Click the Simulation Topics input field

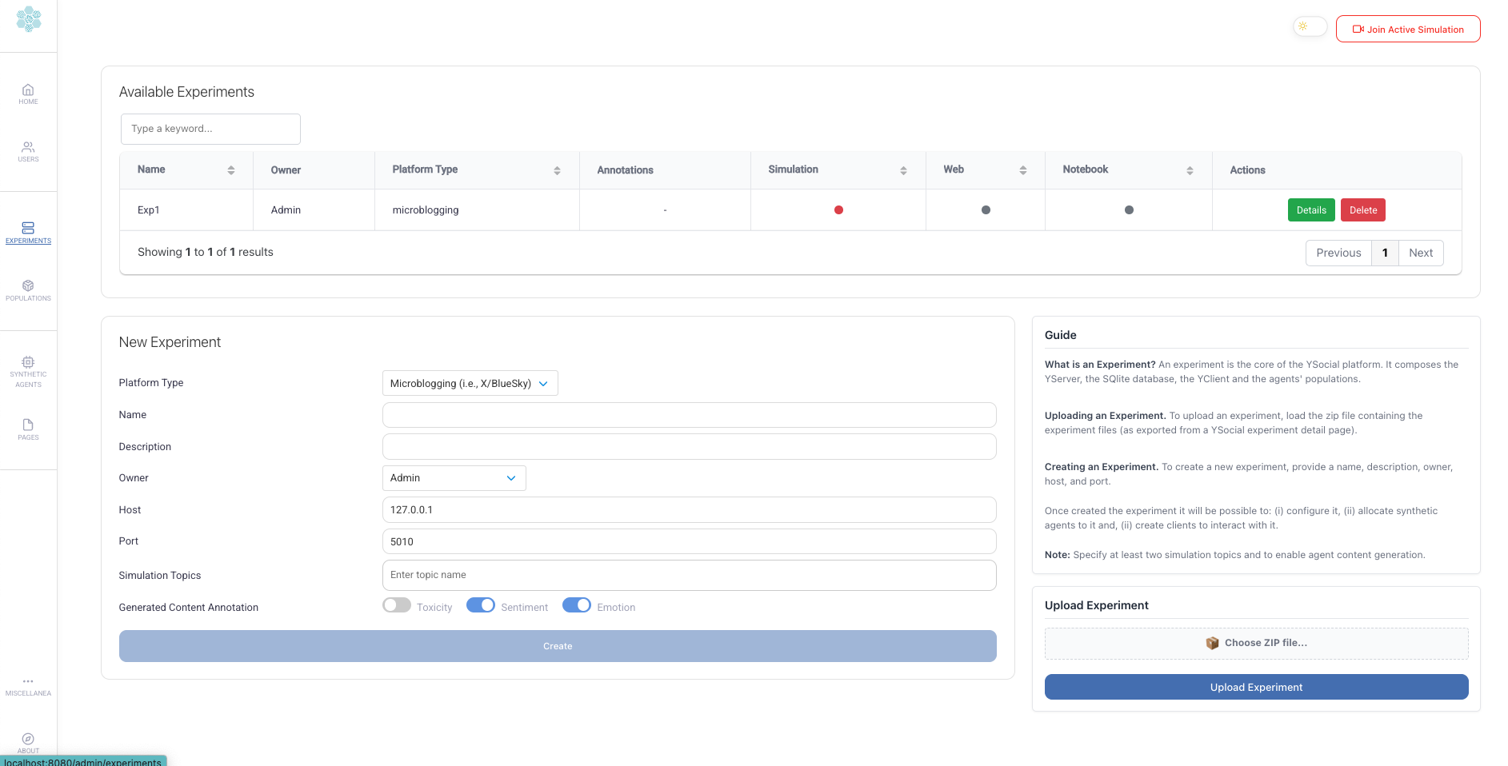tap(689, 575)
